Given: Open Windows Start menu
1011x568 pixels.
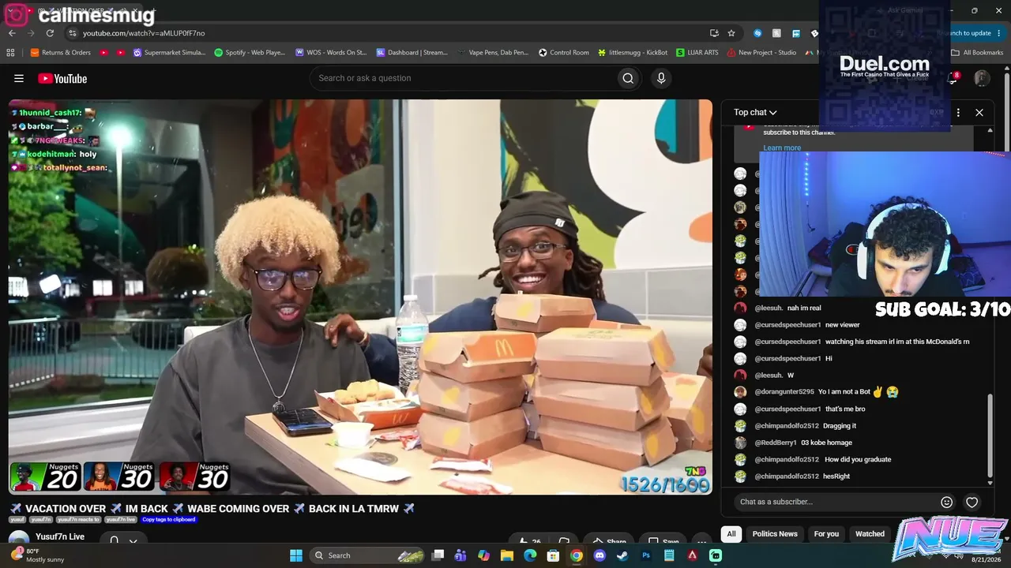Looking at the screenshot, I should (296, 555).
